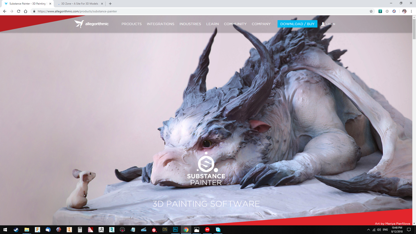Close the 3D Zone tab
The width and height of the screenshot is (416, 234).
point(102,4)
